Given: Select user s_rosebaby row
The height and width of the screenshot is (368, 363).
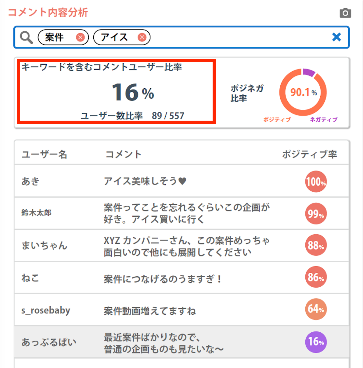Looking at the screenshot, I should pyautogui.click(x=46, y=310).
